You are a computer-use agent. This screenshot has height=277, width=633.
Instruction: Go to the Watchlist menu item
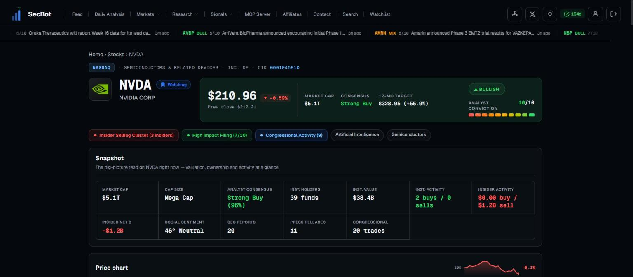pyautogui.click(x=380, y=14)
